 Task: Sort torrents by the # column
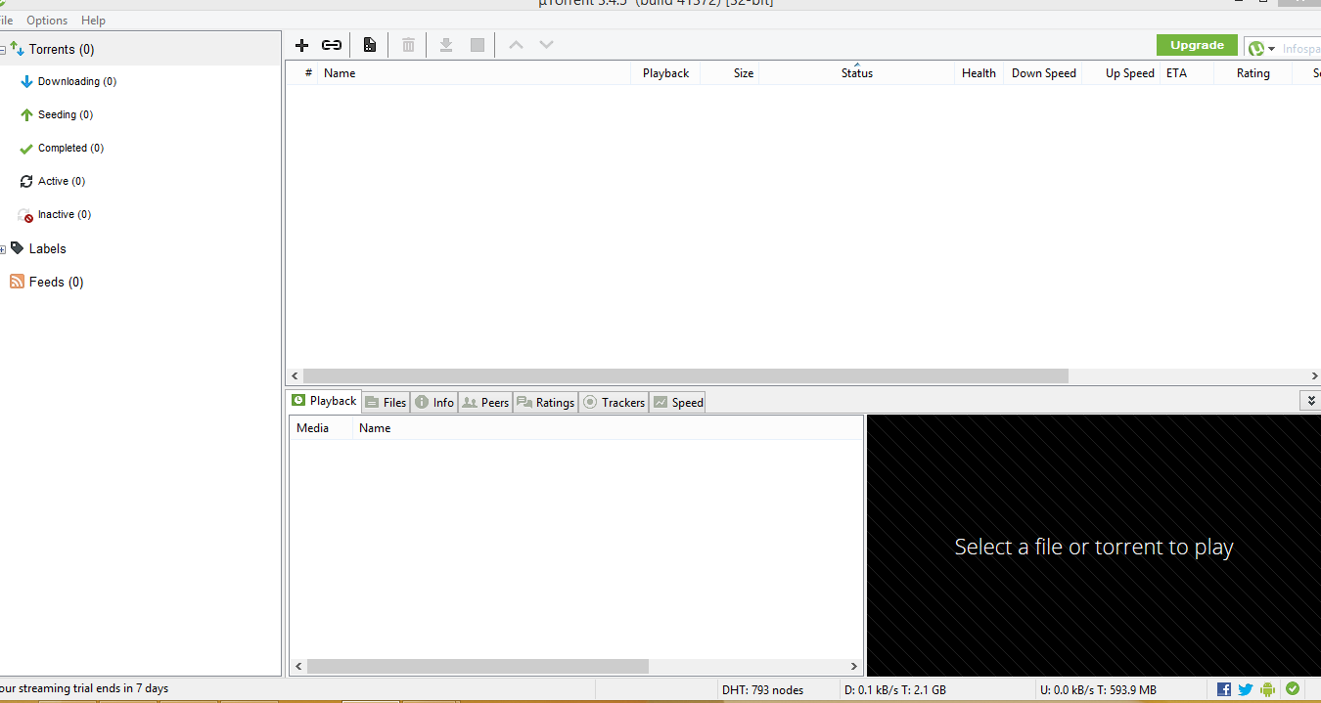[308, 73]
